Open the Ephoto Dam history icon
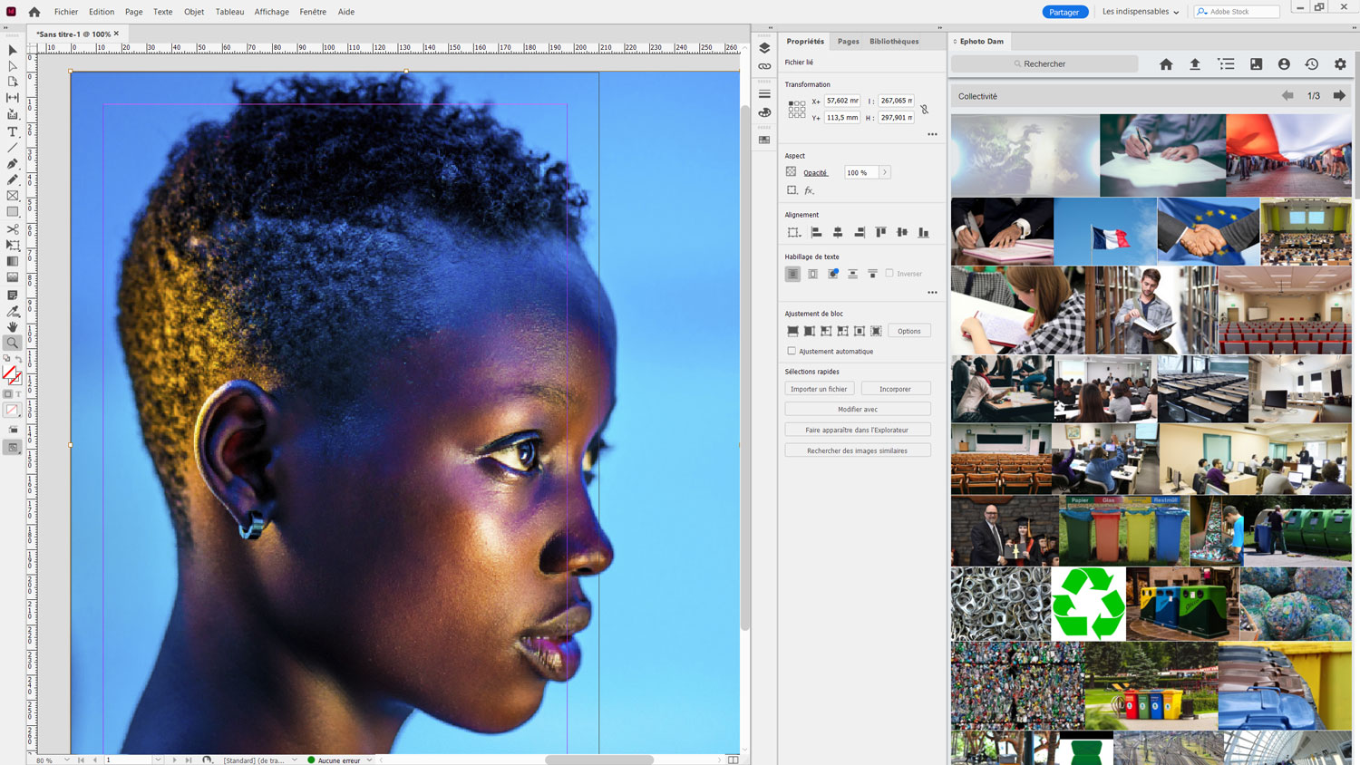Viewport: 1360px width, 765px height. pos(1312,64)
